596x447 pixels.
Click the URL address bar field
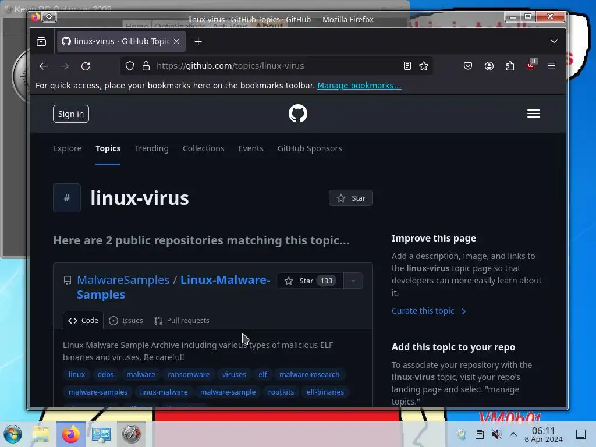[275, 66]
